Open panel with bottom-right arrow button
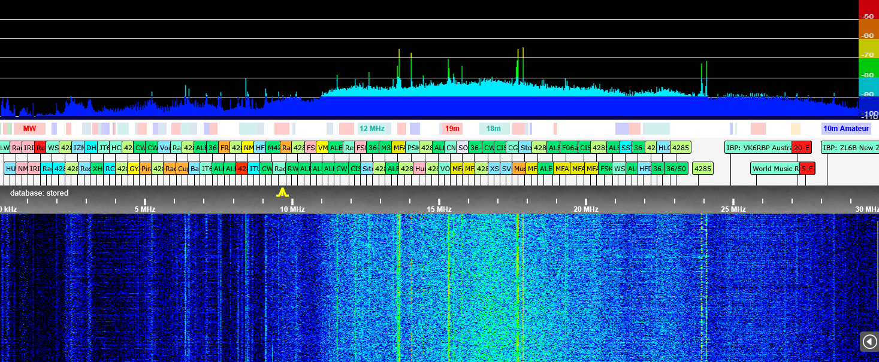Screen dimensions: 879x362 (x=869, y=341)
